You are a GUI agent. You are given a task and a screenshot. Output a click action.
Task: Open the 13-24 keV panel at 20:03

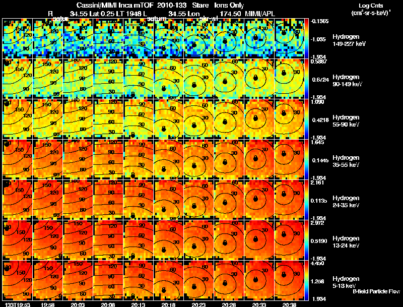point(78,240)
